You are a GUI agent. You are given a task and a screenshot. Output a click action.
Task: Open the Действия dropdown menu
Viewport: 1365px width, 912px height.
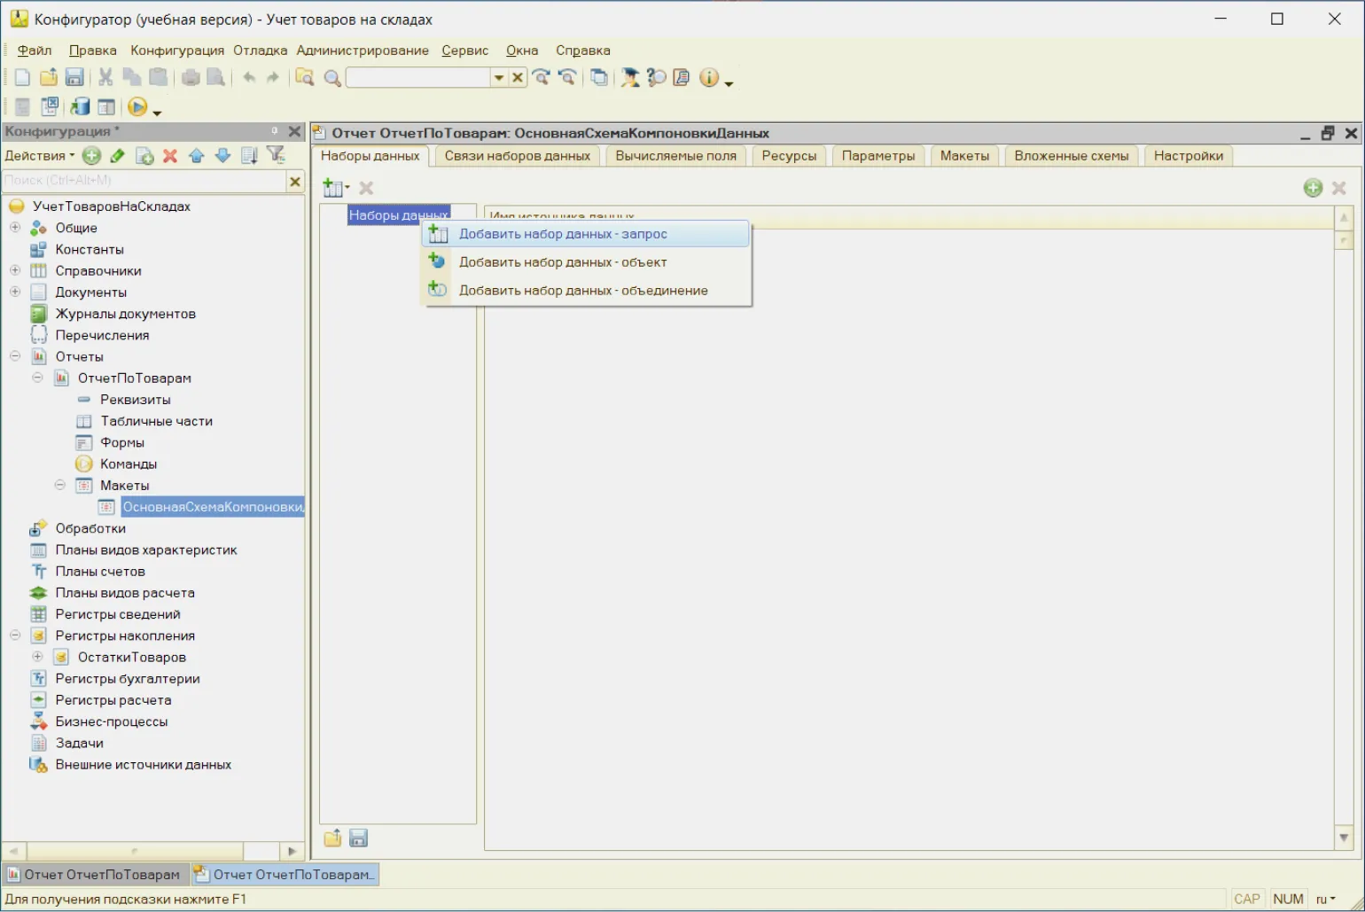pos(39,156)
